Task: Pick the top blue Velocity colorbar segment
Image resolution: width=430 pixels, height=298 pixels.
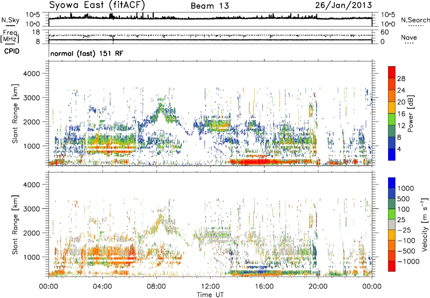Action: coord(392,183)
